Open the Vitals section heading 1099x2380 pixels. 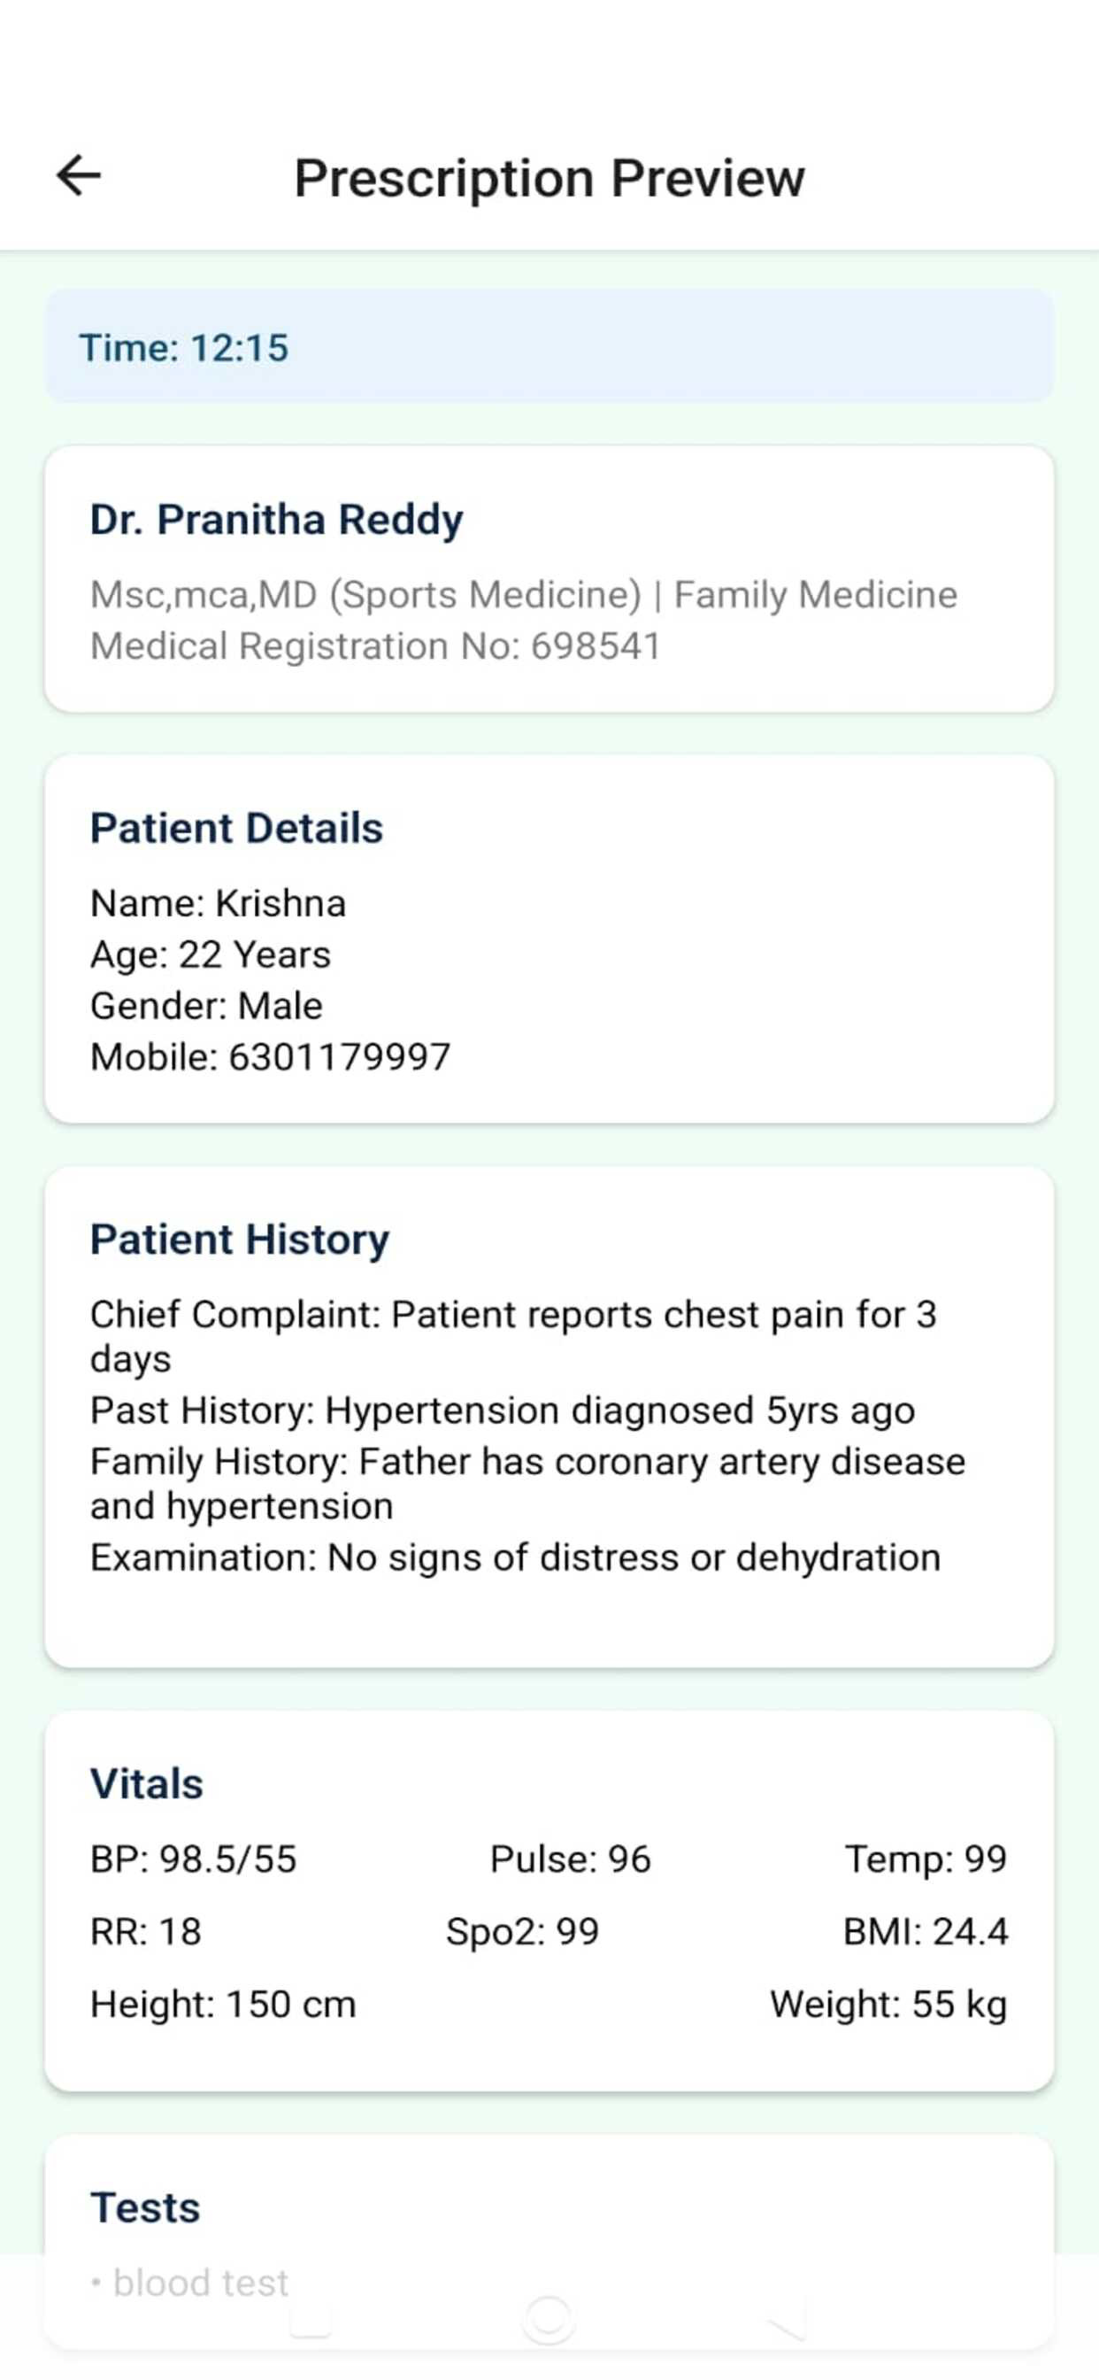pos(146,1784)
